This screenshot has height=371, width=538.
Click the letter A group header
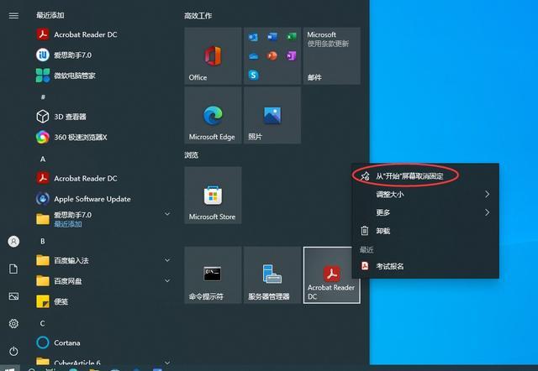pyautogui.click(x=43, y=159)
